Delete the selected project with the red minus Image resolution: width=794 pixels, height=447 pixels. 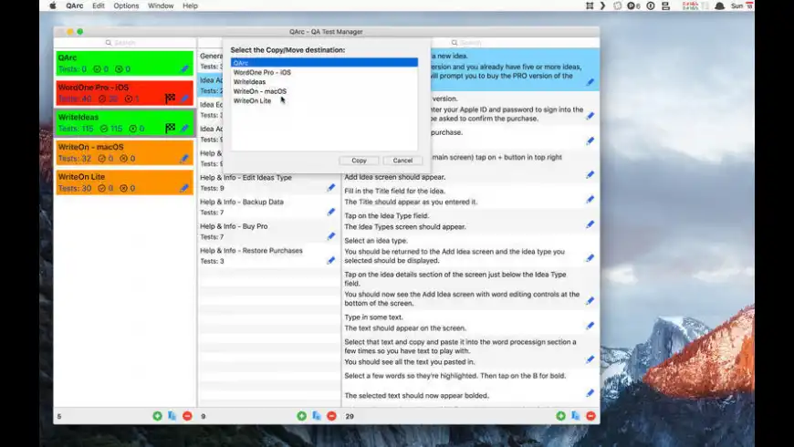(187, 416)
